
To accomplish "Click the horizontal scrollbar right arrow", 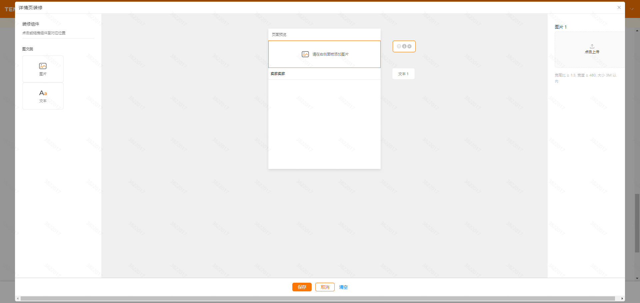I will click(x=622, y=299).
